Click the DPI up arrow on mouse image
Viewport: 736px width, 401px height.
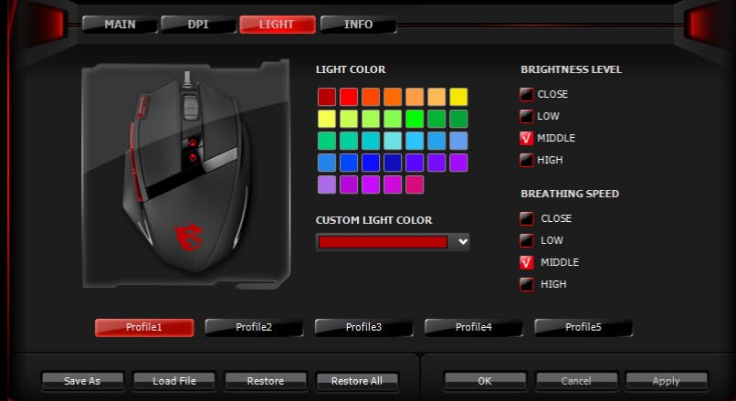(193, 142)
